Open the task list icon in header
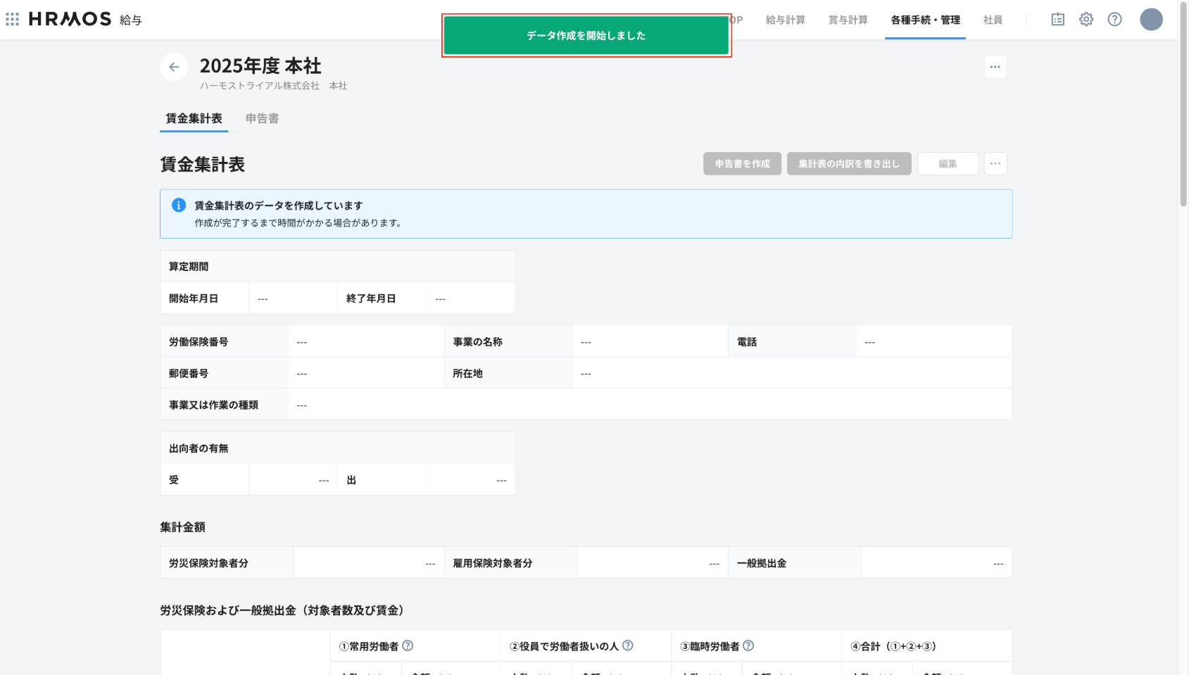This screenshot has width=1189, height=675. click(x=1057, y=19)
